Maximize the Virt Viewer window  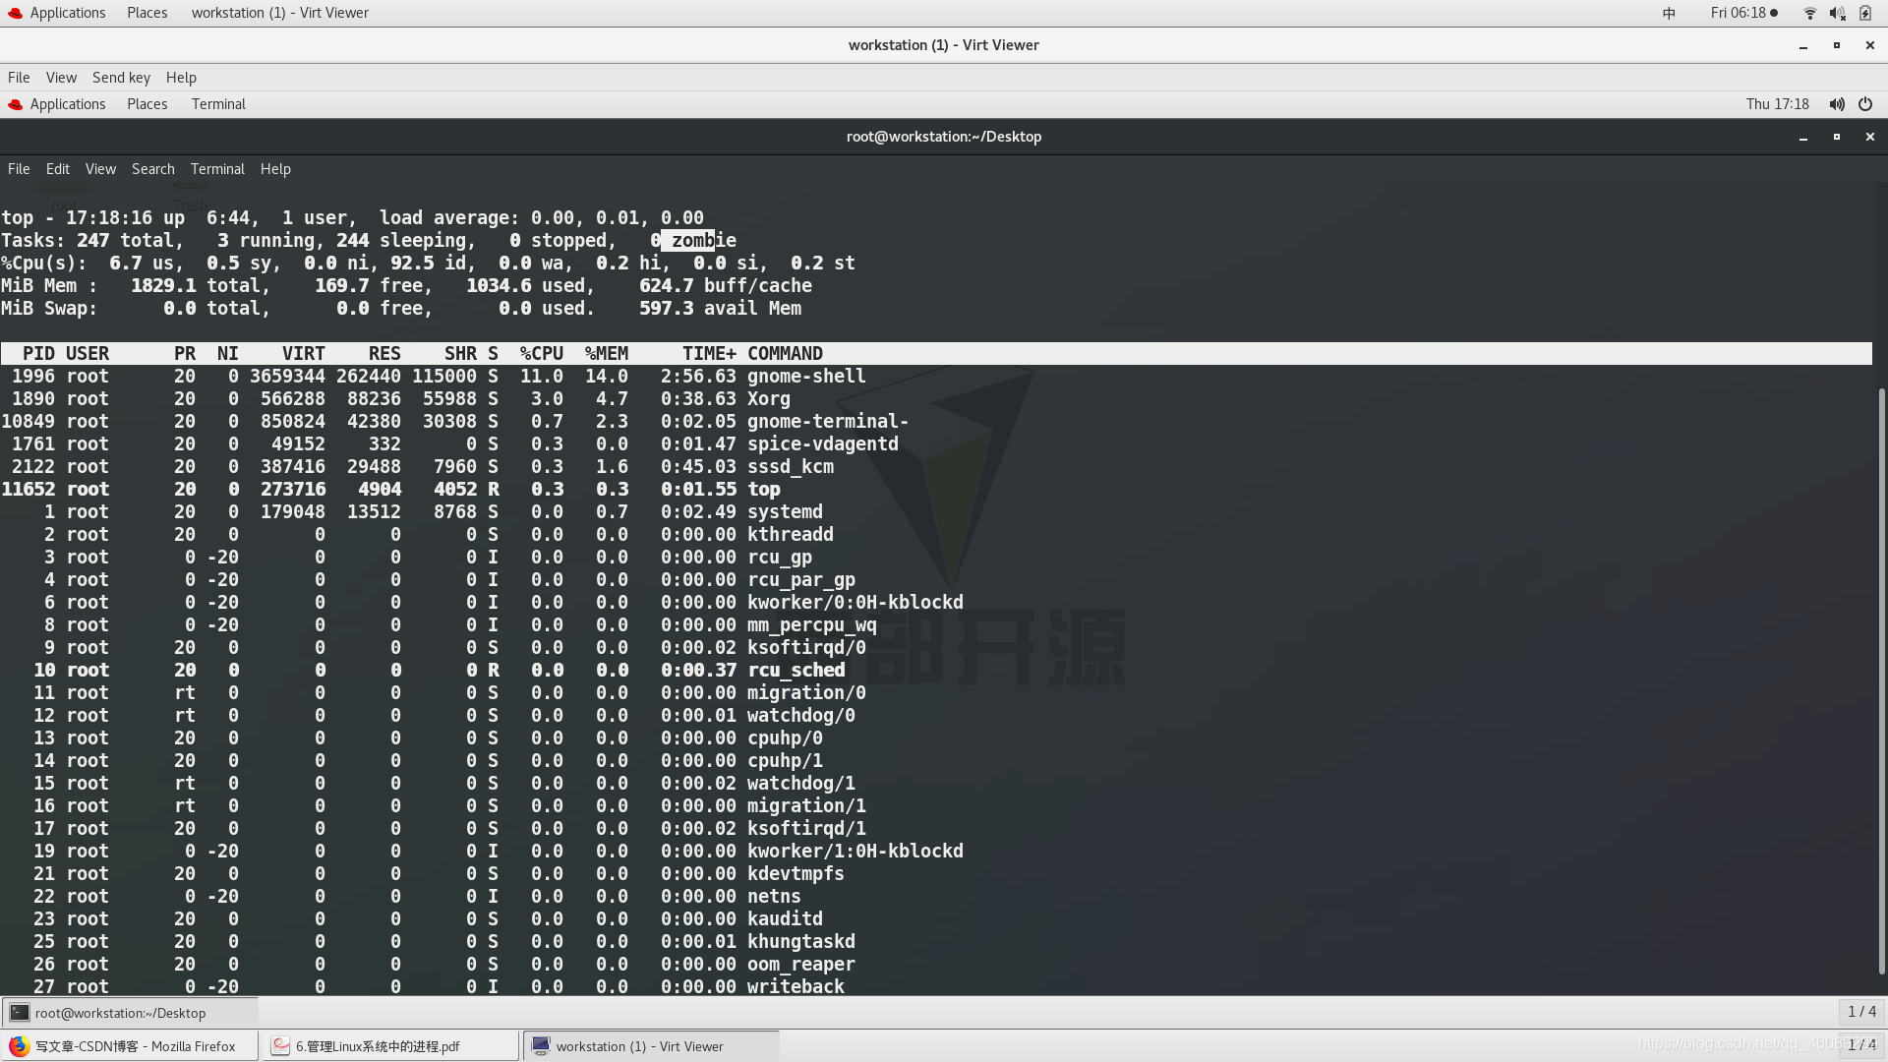coord(1837,45)
